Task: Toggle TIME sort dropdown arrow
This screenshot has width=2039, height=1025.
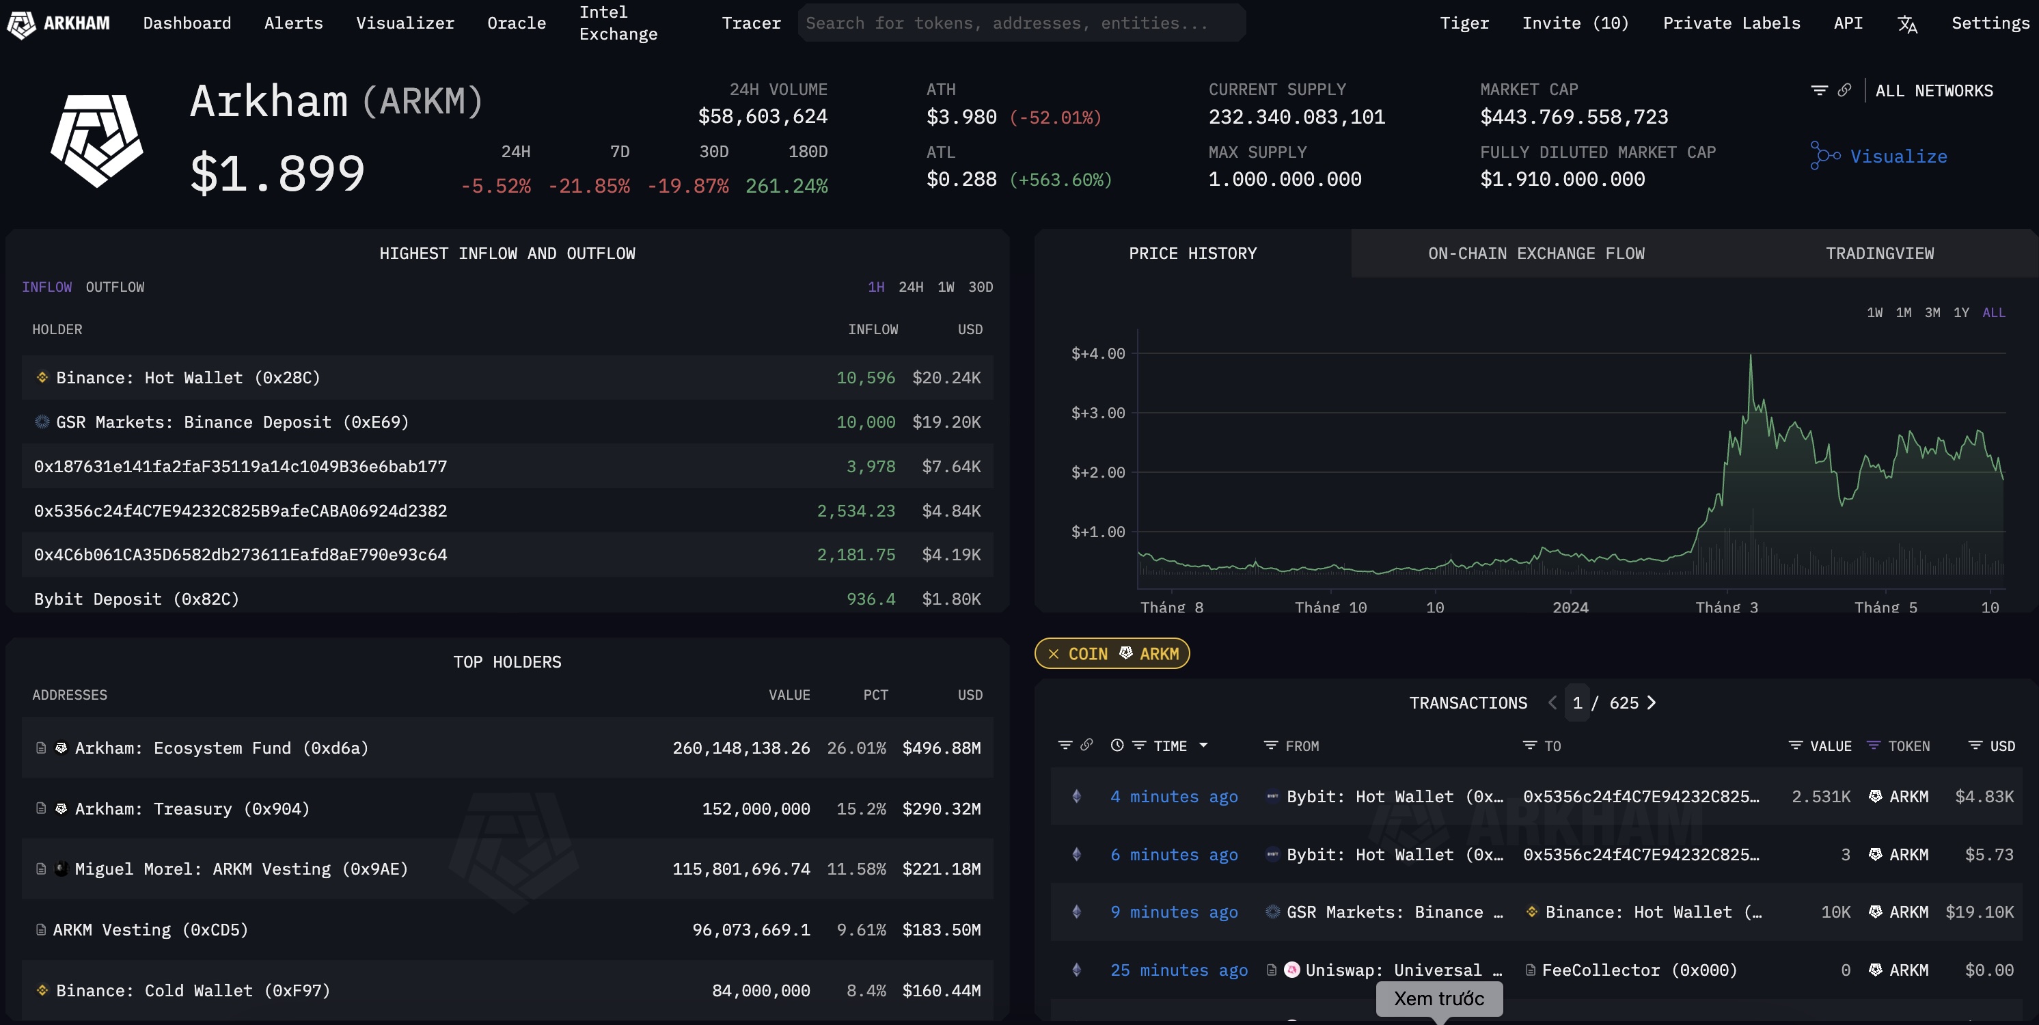Action: [1203, 746]
